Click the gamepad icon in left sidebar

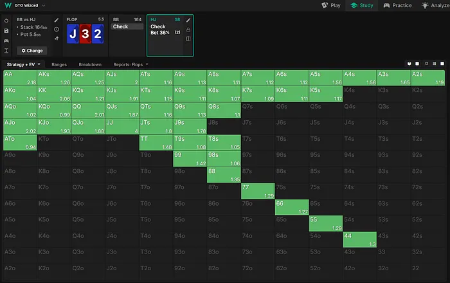[x=6, y=40]
